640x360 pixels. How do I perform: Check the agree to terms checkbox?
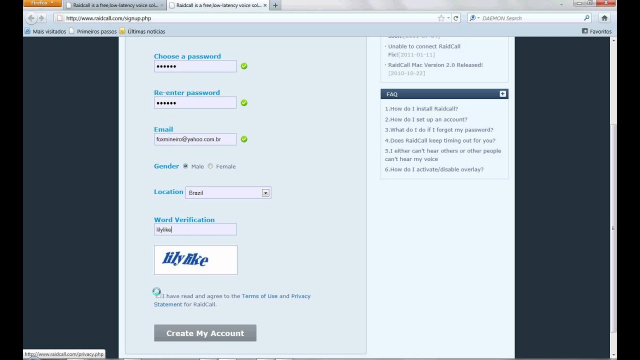point(157,294)
